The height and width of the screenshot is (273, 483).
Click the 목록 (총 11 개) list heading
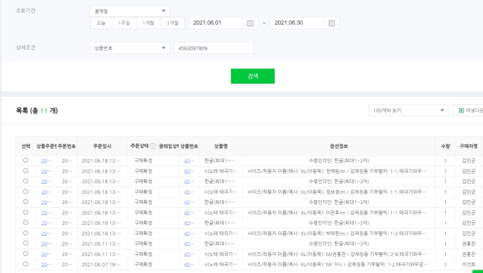tap(37, 110)
